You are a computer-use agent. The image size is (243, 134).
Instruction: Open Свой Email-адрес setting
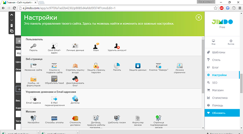click(54, 48)
